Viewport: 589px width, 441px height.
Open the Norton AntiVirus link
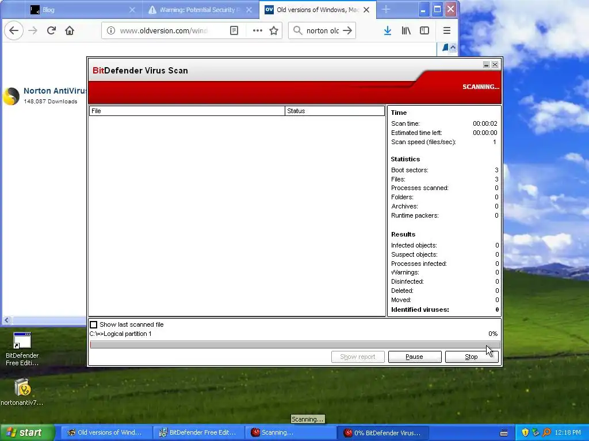pyautogui.click(x=55, y=91)
